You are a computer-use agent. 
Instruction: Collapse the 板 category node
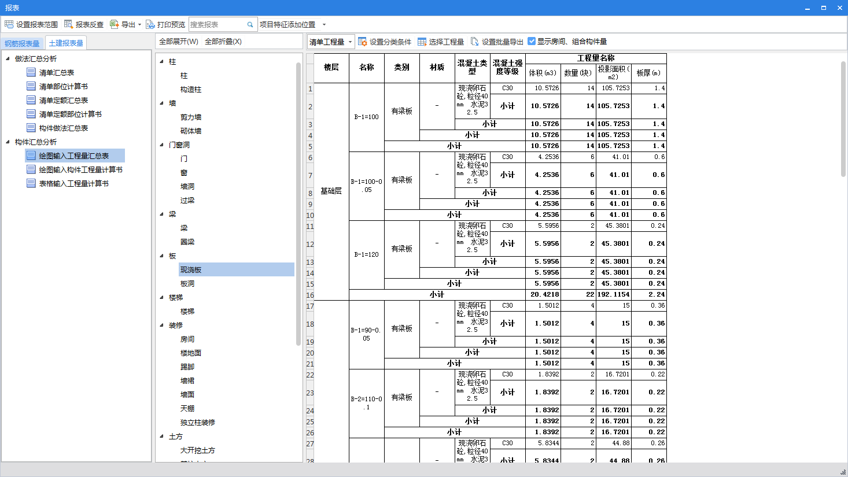(x=161, y=256)
